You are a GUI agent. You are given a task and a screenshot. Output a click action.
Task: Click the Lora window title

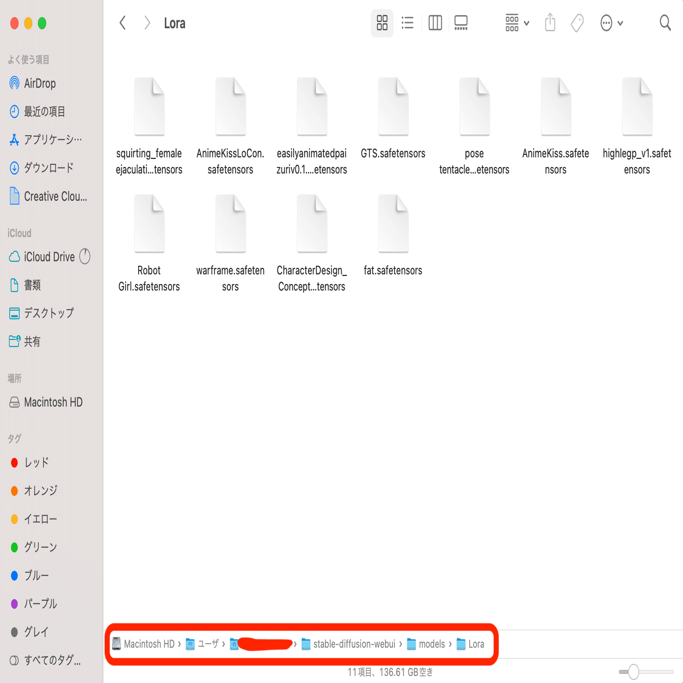(x=175, y=23)
